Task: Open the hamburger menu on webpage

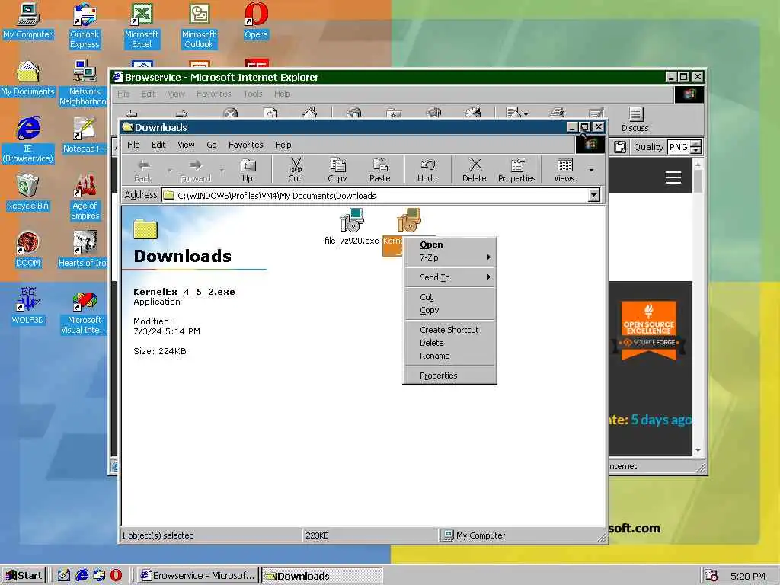Action: tap(673, 177)
